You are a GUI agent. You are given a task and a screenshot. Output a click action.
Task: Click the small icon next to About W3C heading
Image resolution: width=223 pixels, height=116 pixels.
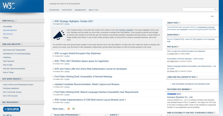pos(179,23)
